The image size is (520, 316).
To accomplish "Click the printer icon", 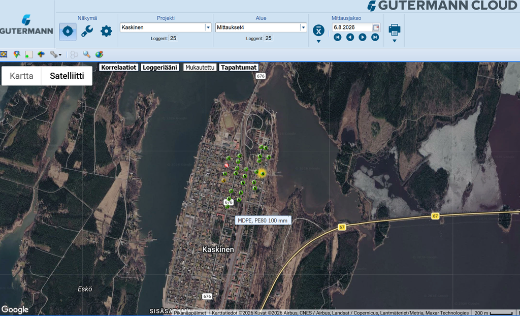I will 394,30.
